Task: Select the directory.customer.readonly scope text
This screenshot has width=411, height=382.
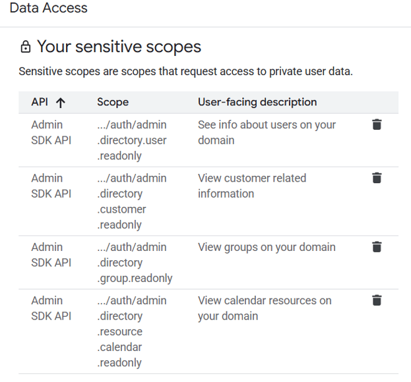Action: 131,202
